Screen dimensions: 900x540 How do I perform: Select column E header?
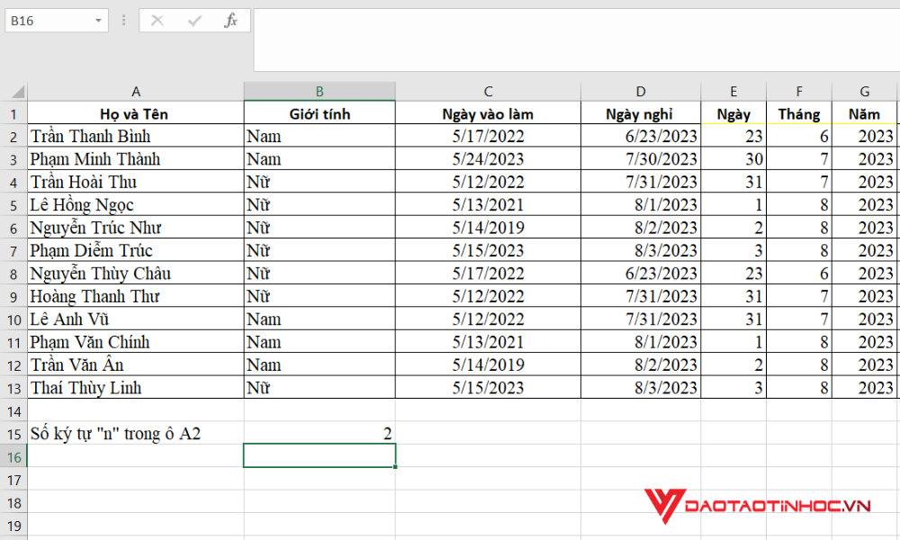coord(733,91)
